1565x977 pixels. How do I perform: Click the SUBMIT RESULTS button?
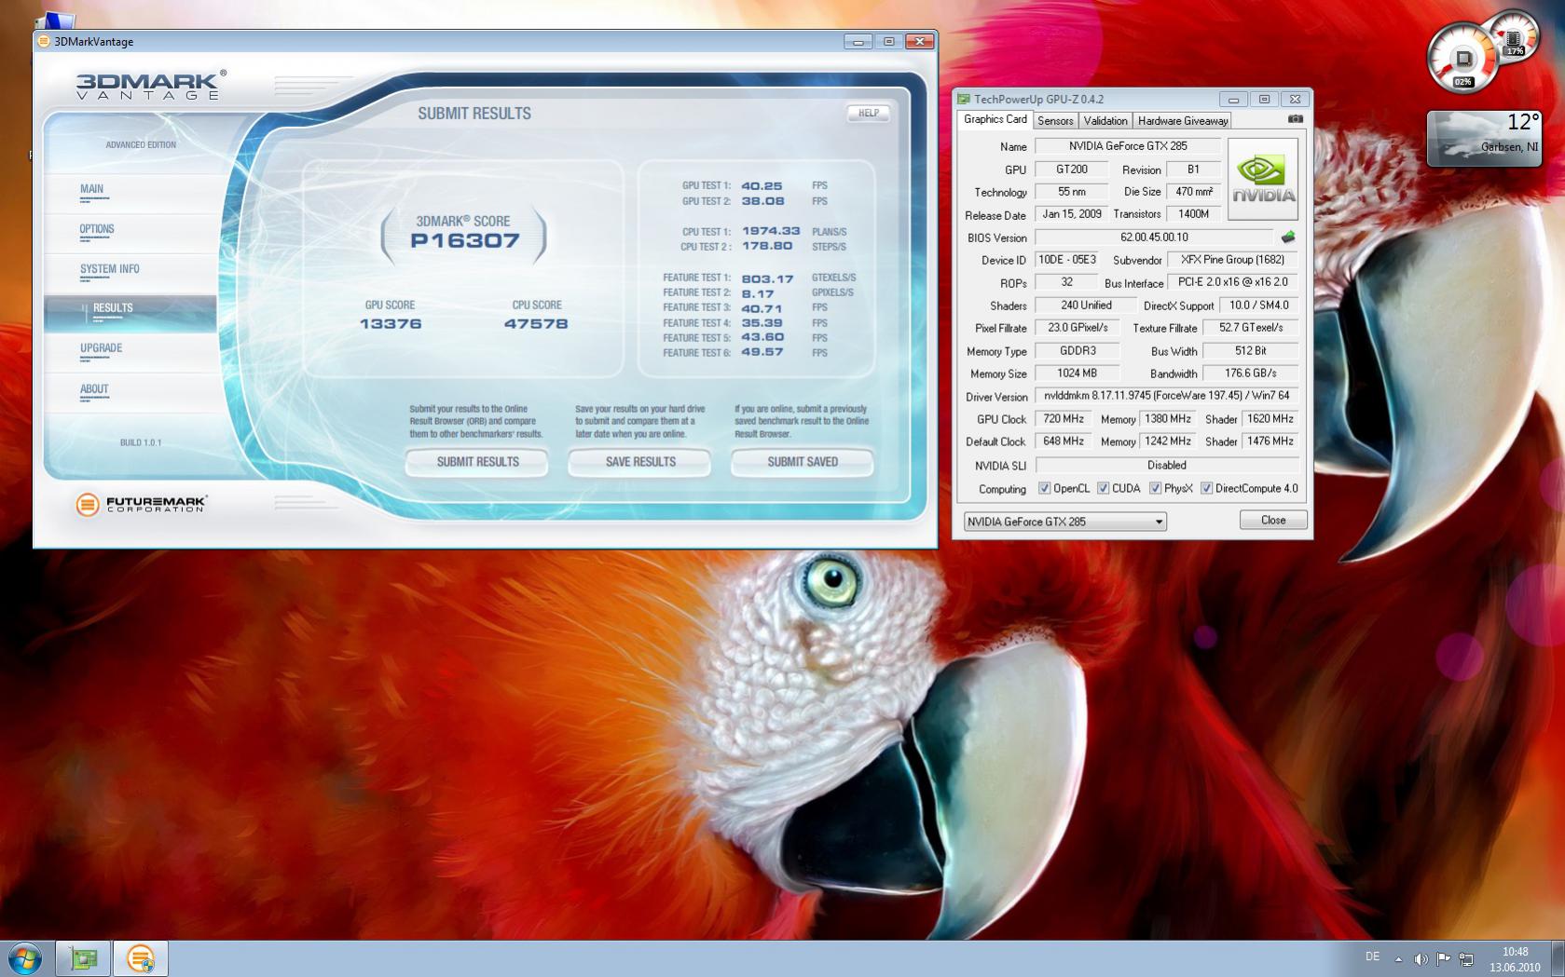pos(477,462)
